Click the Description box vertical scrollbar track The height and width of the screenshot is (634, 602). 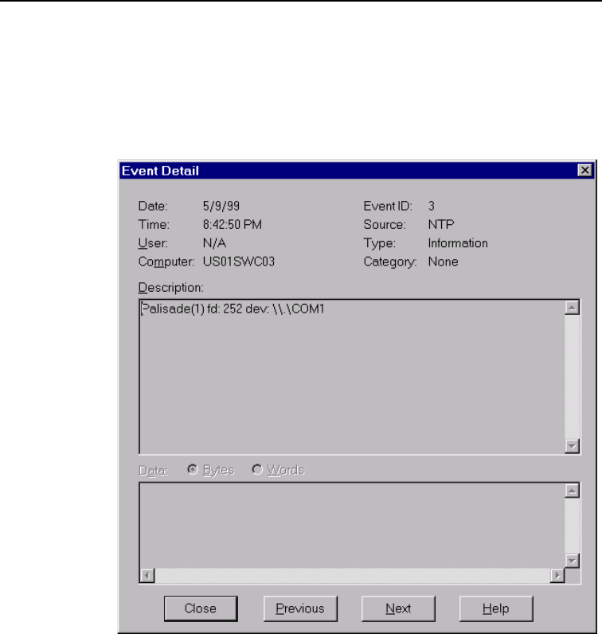coord(572,377)
